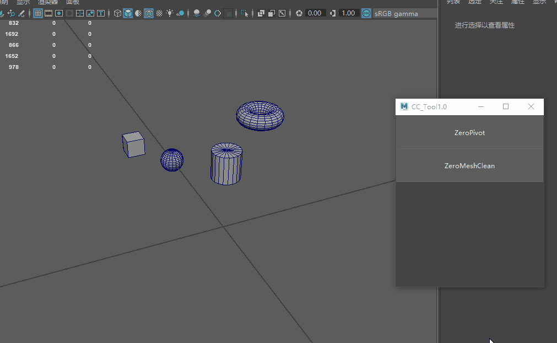Click the exposure aperture icon
Screen dimensions: 557x343
click(299, 13)
